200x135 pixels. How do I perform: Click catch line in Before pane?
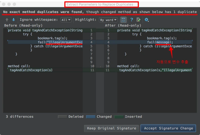point(56,46)
